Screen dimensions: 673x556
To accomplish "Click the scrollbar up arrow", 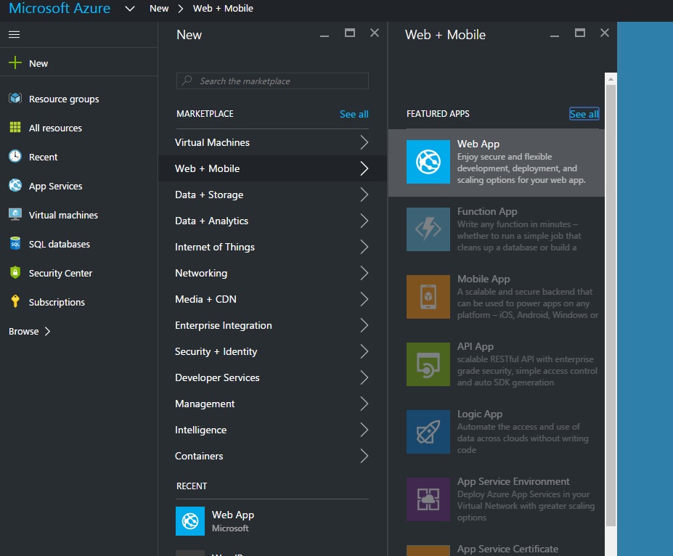I will pos(611,79).
